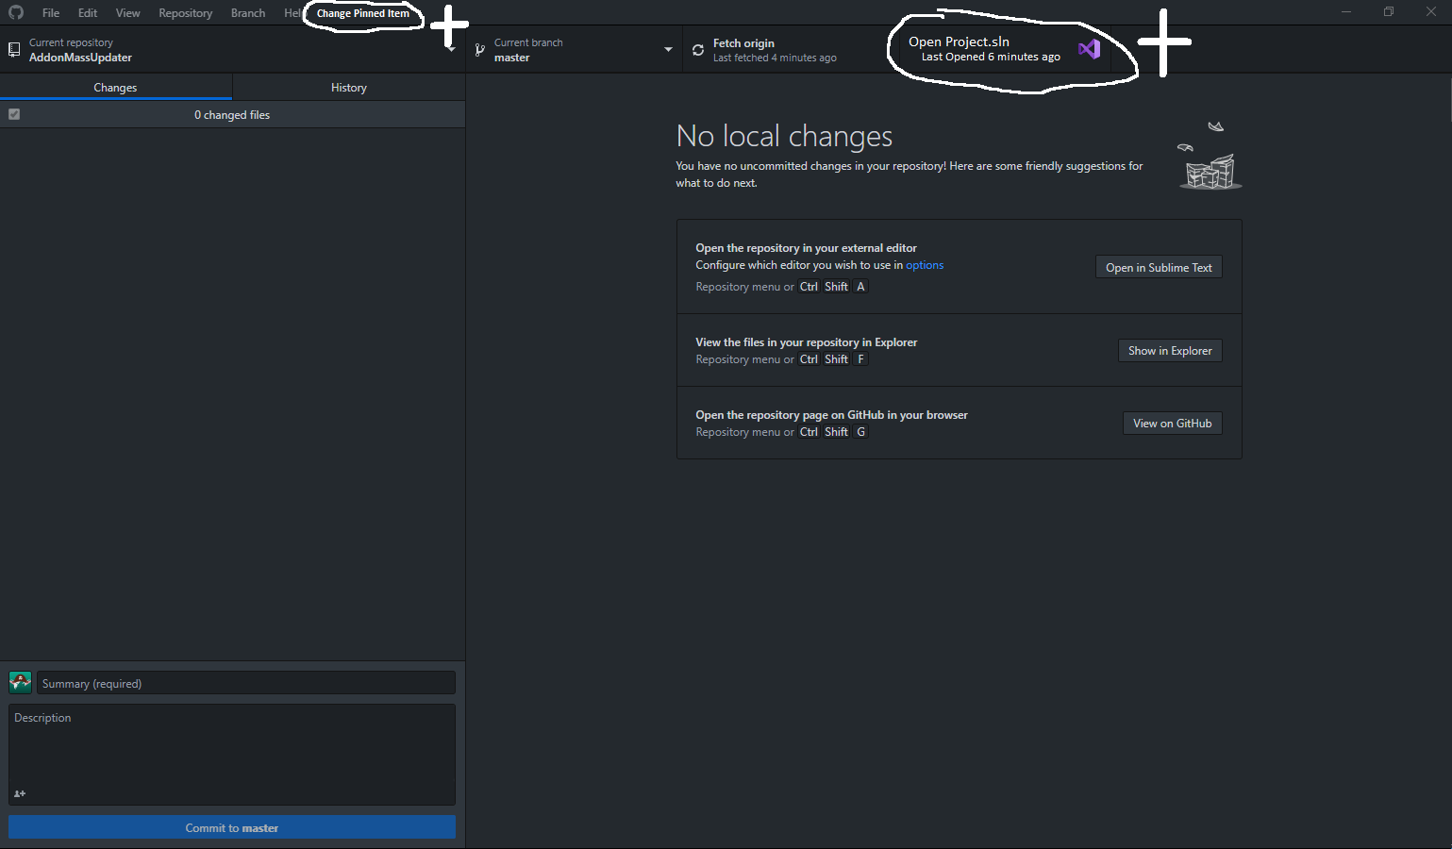The height and width of the screenshot is (849, 1452).
Task: Click the Summary (required) input field
Action: [x=245, y=682]
